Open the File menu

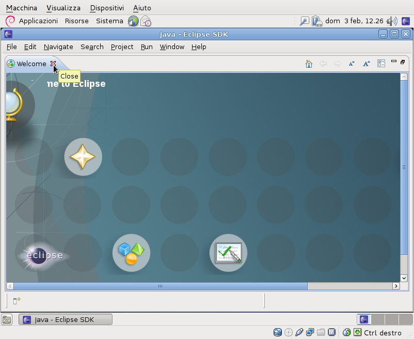tap(12, 47)
